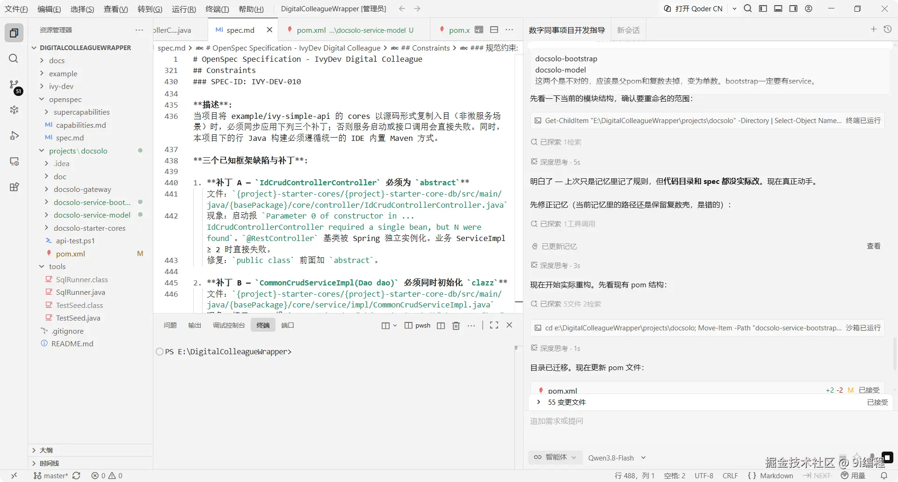This screenshot has height=482, width=898.
Task: Open chat history clock icon
Action: (888, 29)
